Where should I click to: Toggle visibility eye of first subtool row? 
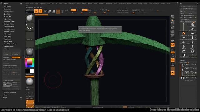point(195,64)
